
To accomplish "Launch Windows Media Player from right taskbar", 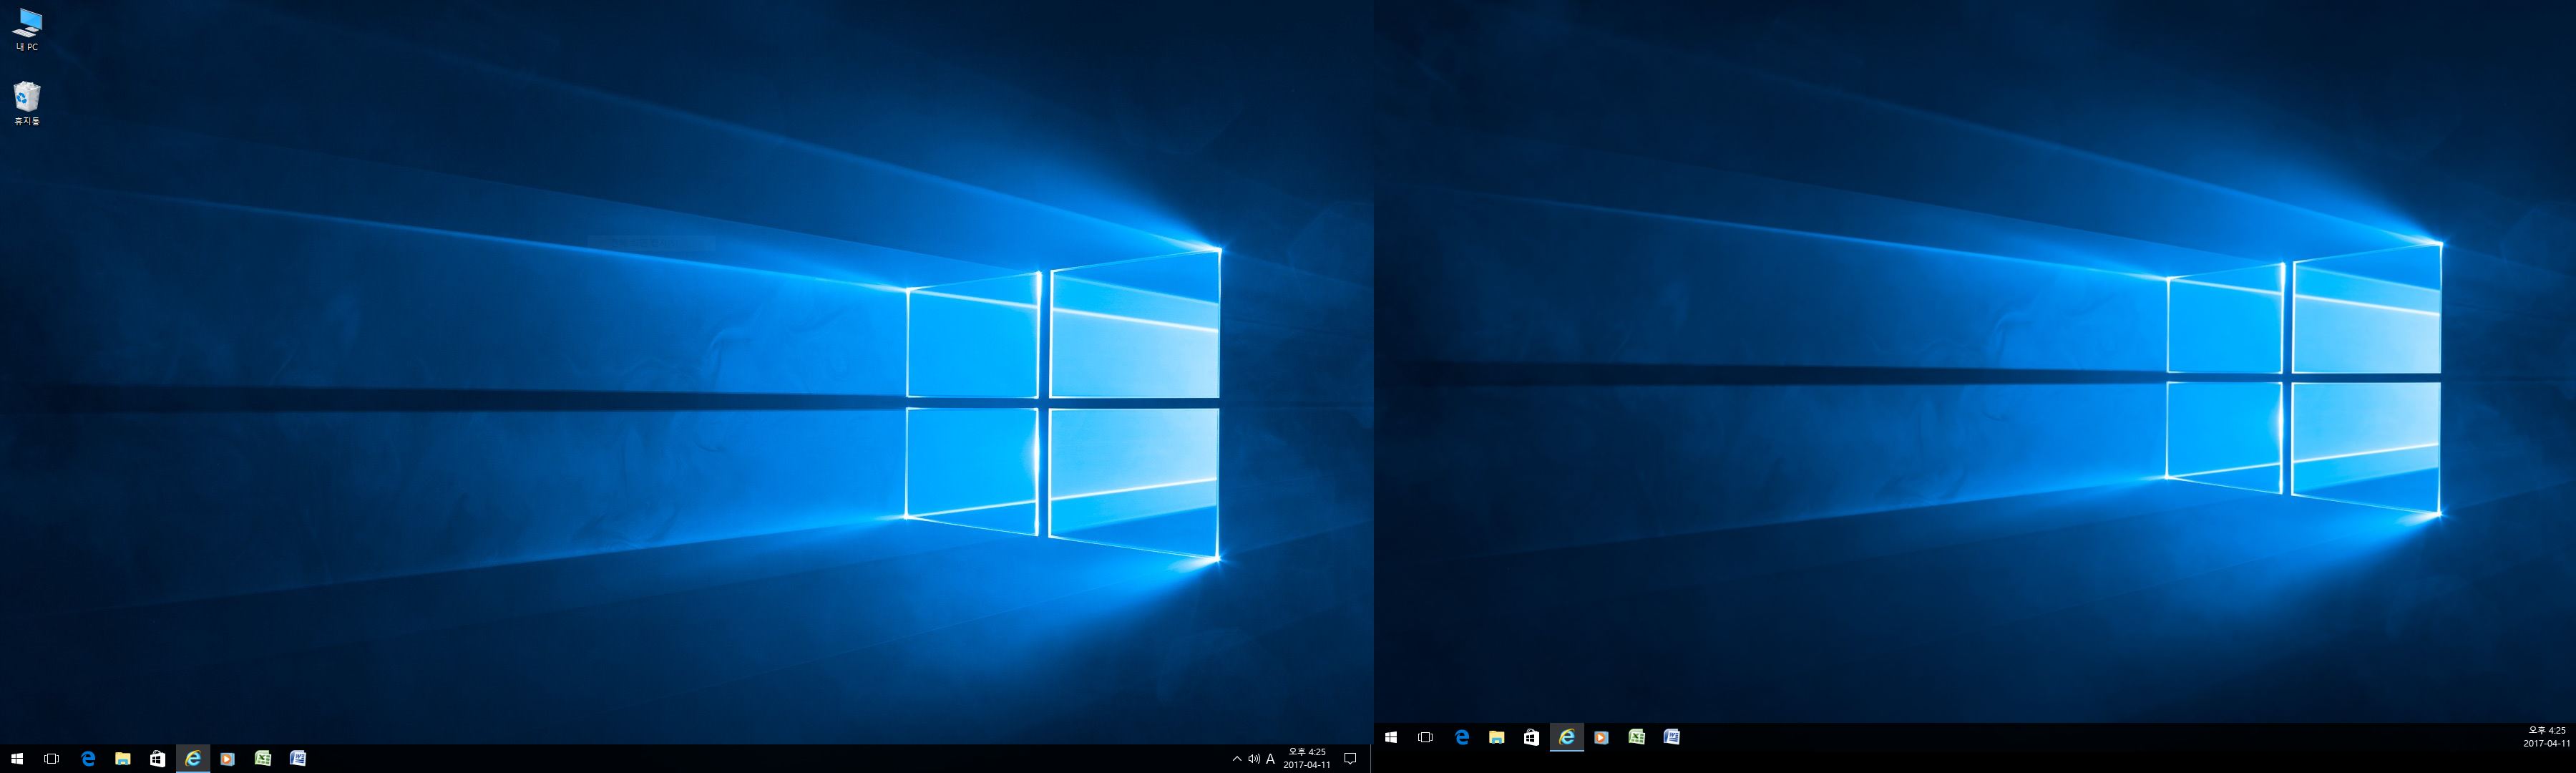I will pos(1602,737).
